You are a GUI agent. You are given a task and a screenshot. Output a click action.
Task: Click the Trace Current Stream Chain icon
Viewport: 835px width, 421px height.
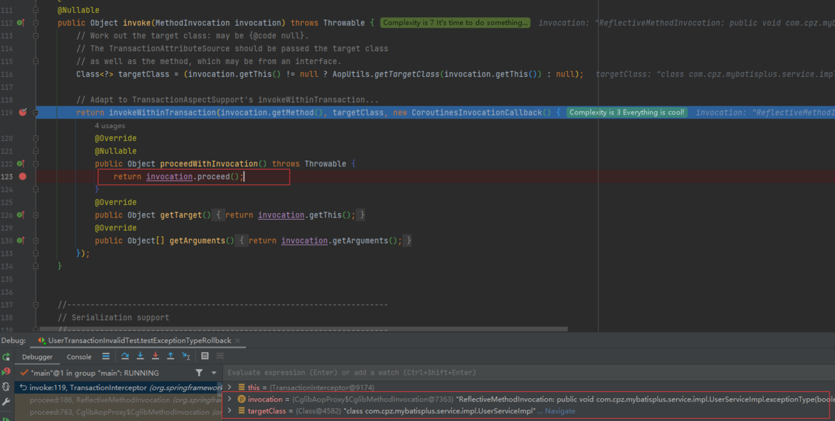[220, 356]
